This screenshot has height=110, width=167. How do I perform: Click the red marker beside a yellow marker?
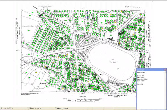pyautogui.click(x=115, y=20)
